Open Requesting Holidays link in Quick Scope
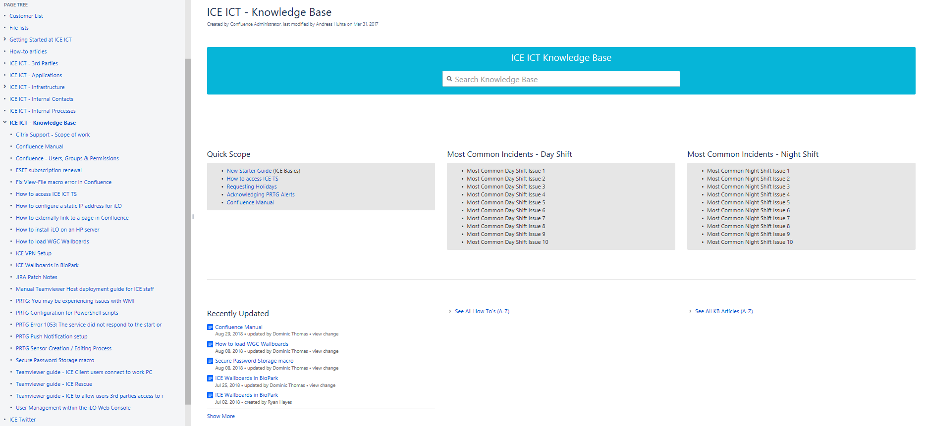This screenshot has width=926, height=426. pyautogui.click(x=252, y=187)
